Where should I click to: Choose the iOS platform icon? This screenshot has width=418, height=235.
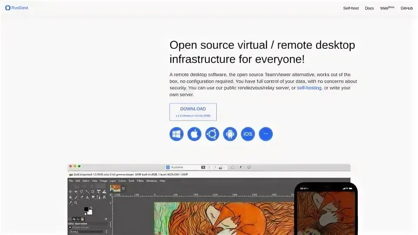click(248, 134)
